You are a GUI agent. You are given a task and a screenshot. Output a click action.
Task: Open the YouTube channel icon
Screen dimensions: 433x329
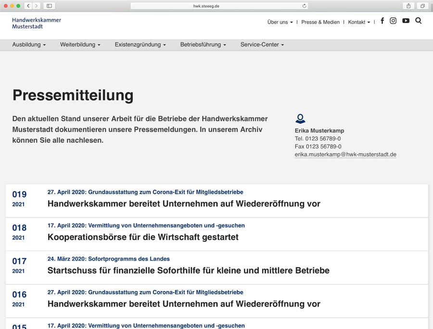pyautogui.click(x=406, y=21)
